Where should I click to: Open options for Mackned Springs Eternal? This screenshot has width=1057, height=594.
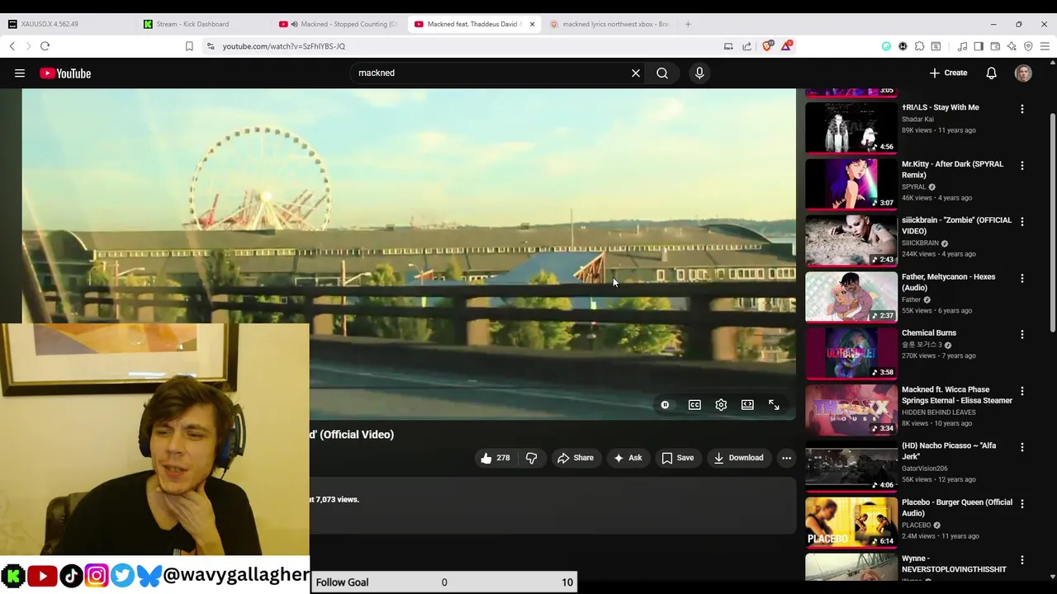[1022, 391]
